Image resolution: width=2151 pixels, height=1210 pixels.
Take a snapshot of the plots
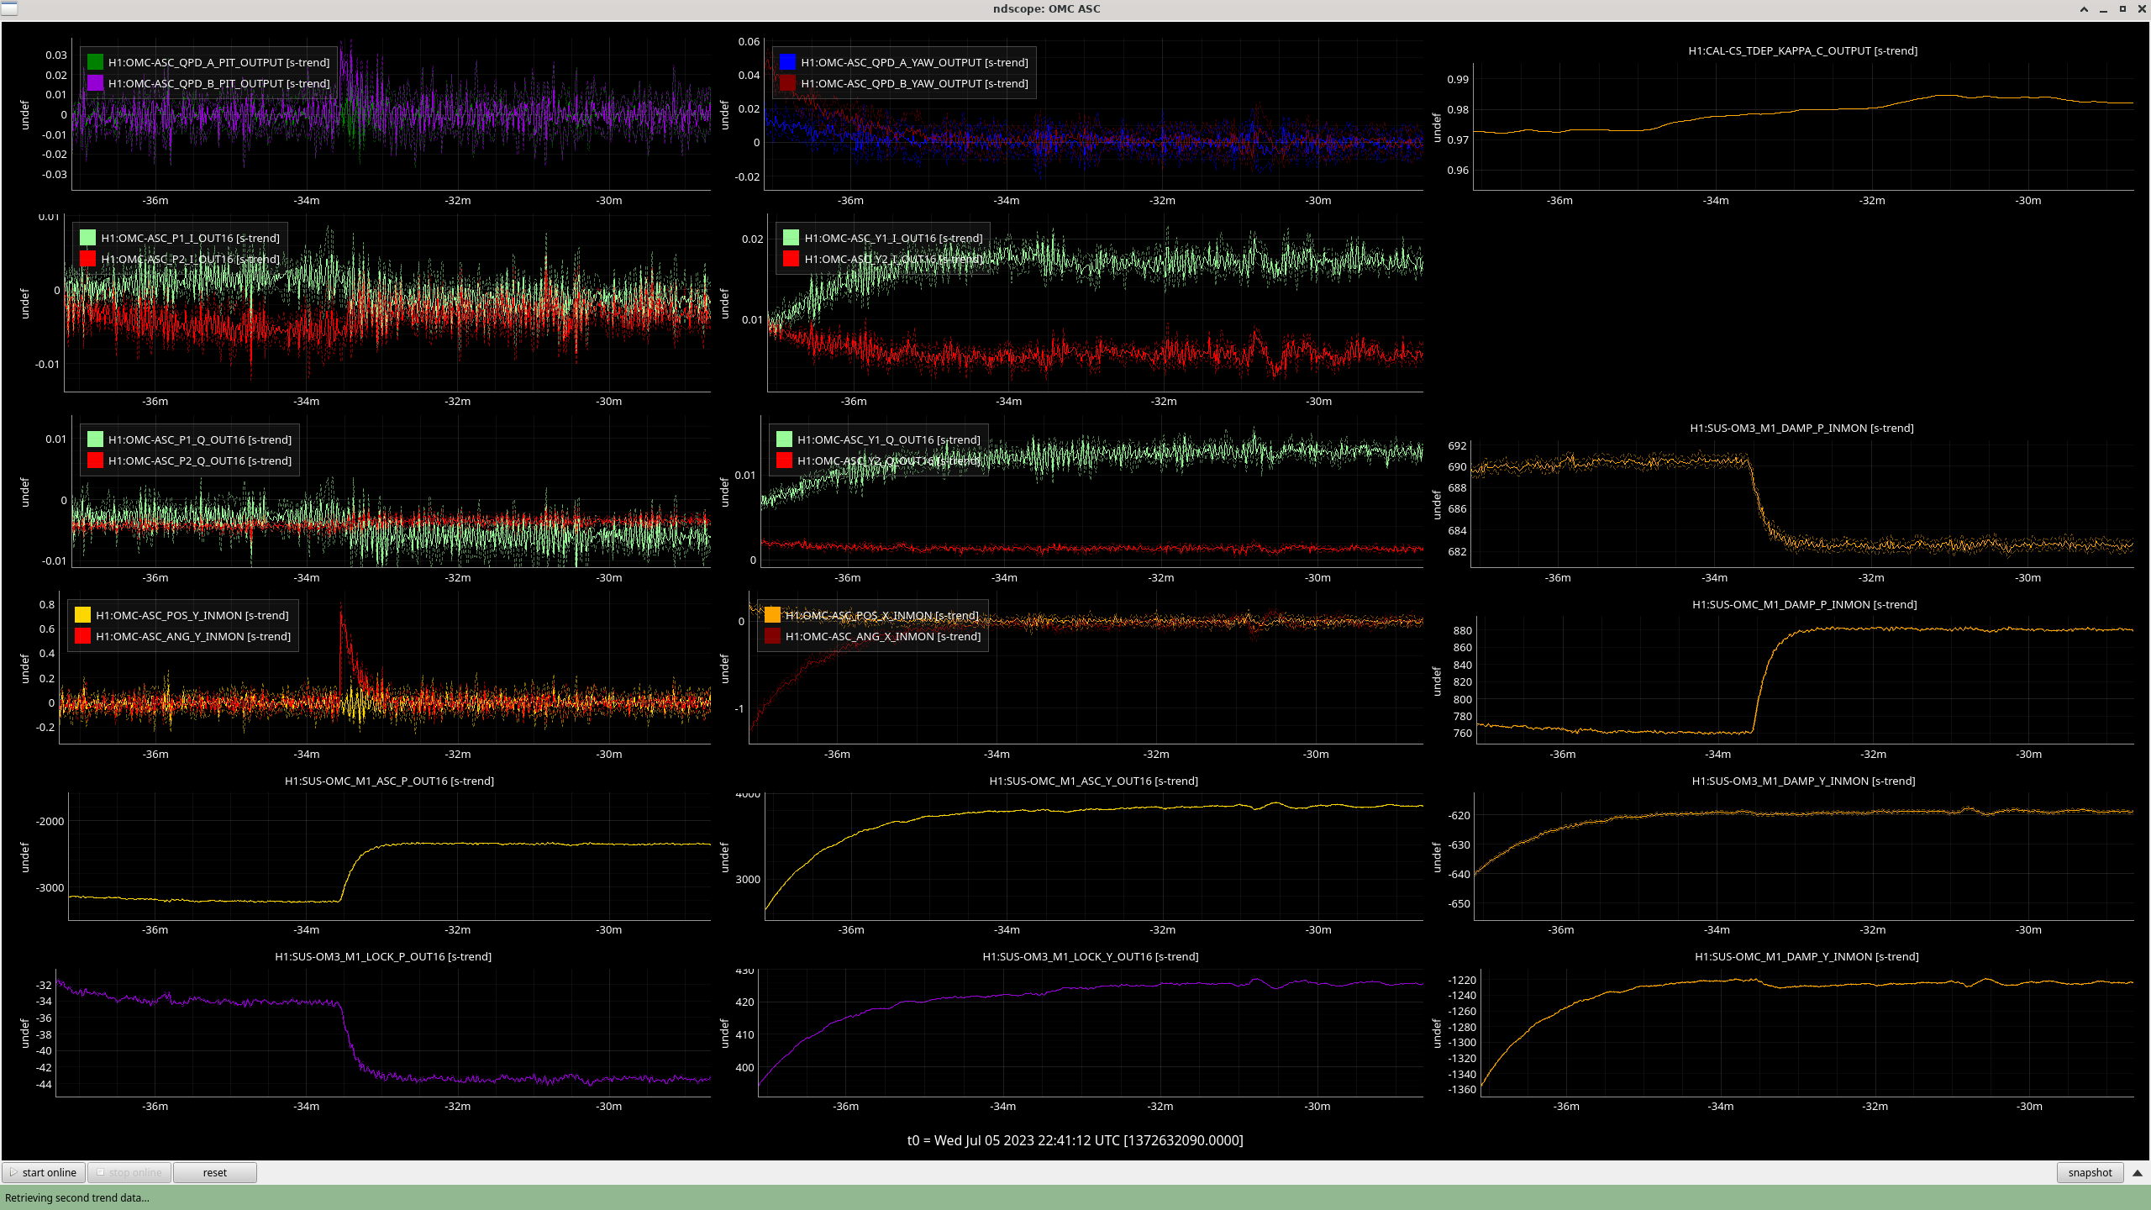[x=2089, y=1172]
